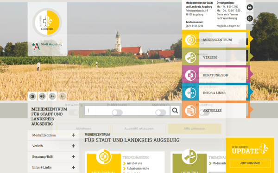Click the Jetzt anmelden! button
The width and height of the screenshot is (278, 173).
point(250,163)
